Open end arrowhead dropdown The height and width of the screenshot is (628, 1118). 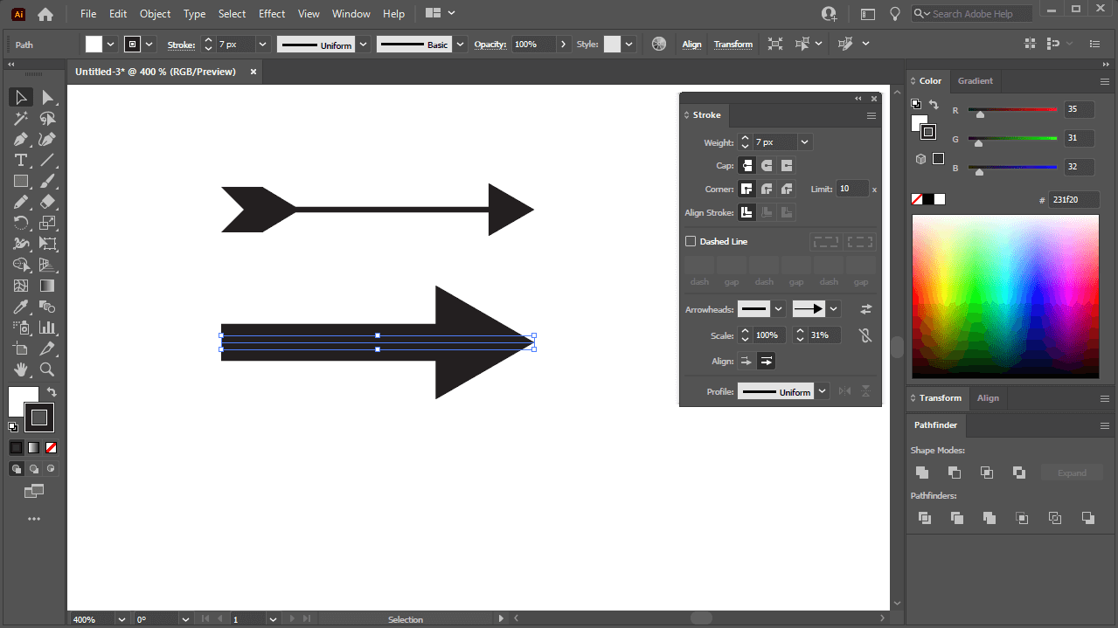click(x=834, y=308)
